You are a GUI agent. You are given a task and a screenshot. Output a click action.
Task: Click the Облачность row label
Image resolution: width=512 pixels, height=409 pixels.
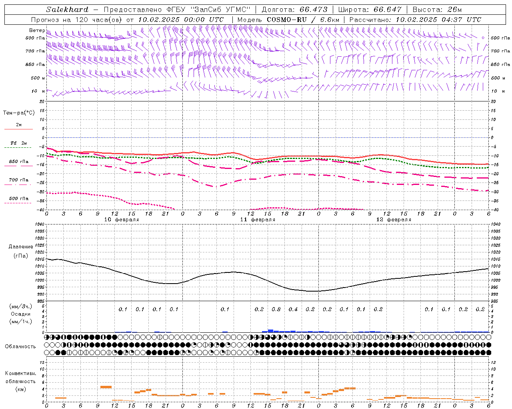[20, 346]
